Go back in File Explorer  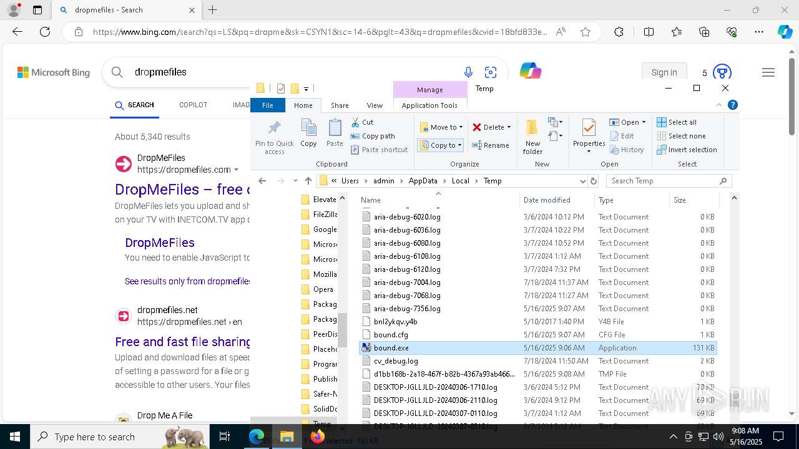[262, 181]
